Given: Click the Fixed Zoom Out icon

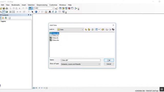Looking at the screenshot, I should pos(14,12).
